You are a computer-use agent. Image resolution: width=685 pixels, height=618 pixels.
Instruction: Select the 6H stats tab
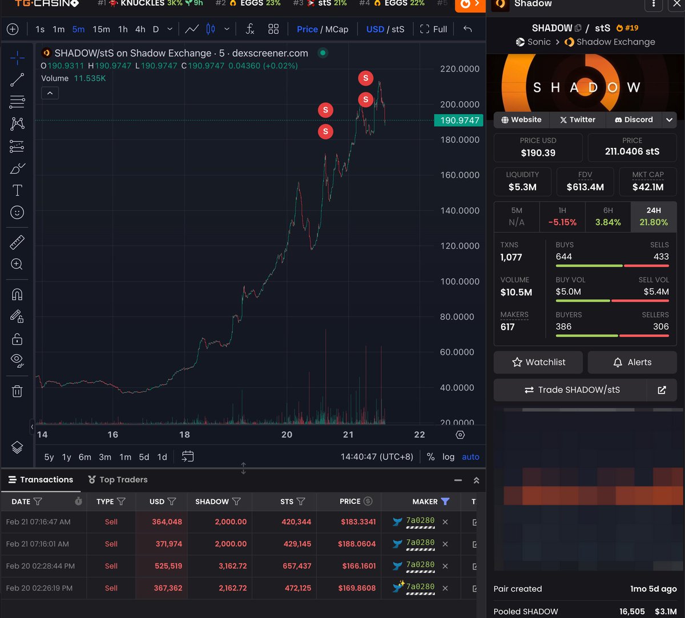click(608, 216)
